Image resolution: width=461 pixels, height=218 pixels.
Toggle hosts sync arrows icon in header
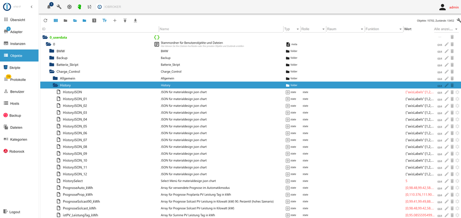[89, 7]
